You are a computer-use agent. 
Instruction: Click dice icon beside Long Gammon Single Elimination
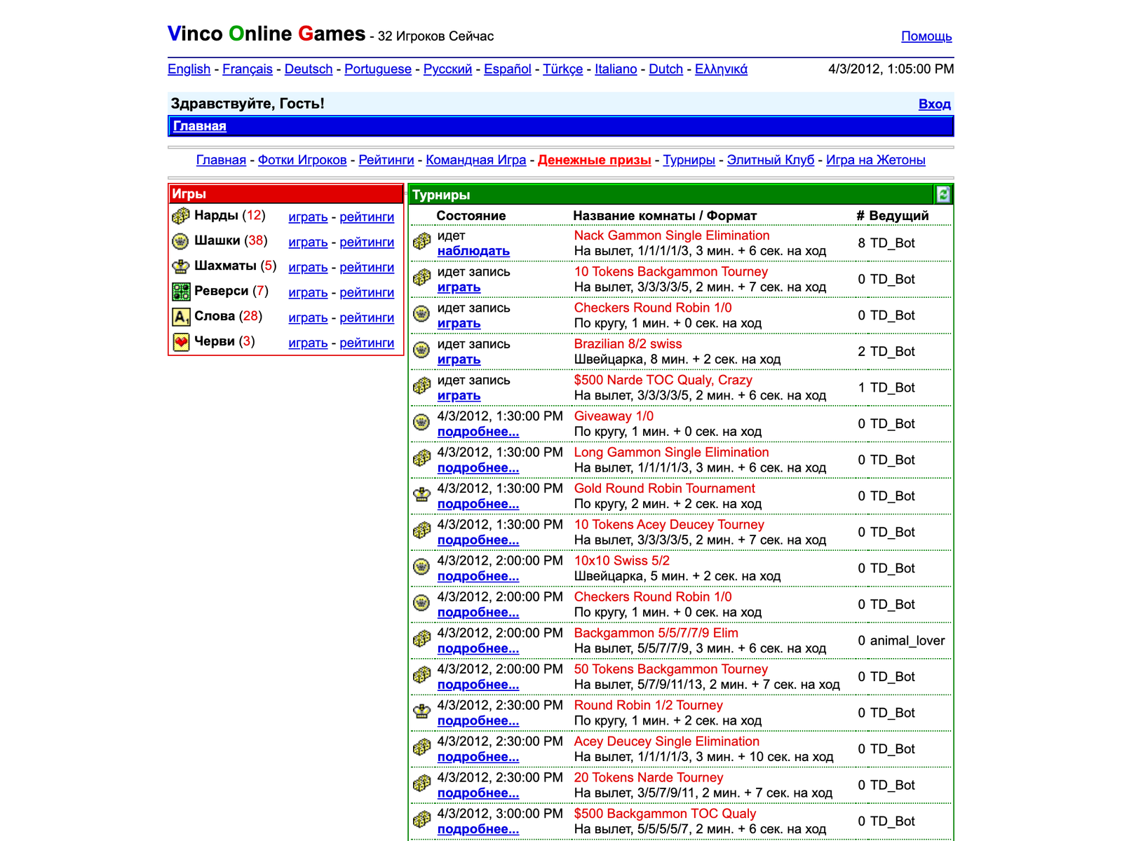[421, 458]
